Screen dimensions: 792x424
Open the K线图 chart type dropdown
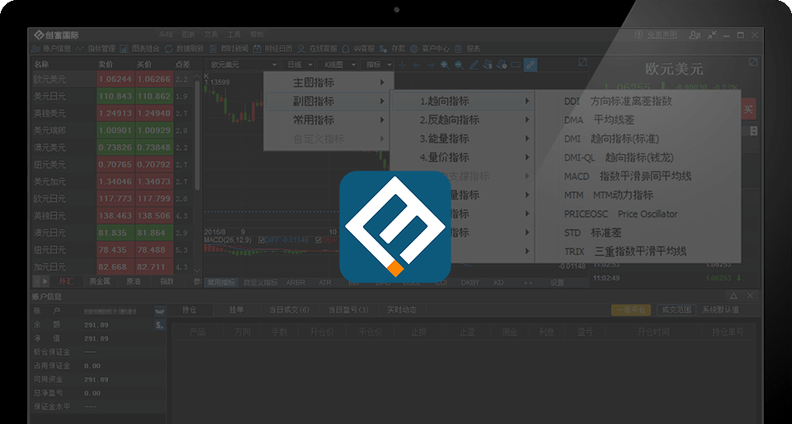(x=337, y=64)
